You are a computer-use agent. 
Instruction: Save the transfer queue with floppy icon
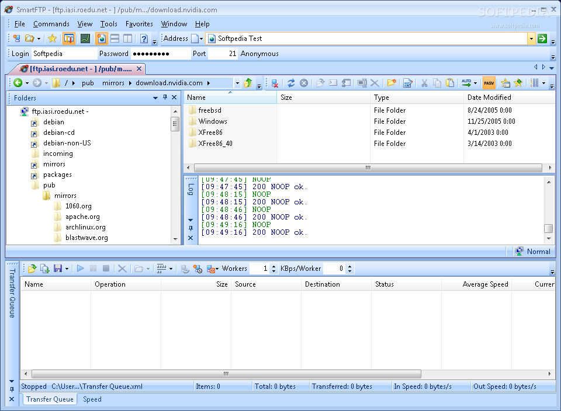(x=58, y=269)
